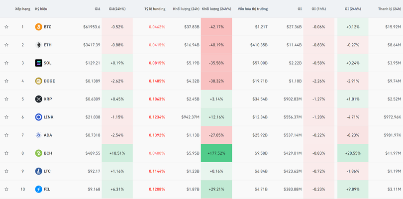This screenshot has width=403, height=199.
Task: Sort by Tỷ lệ funding column header
Action: coord(155,9)
